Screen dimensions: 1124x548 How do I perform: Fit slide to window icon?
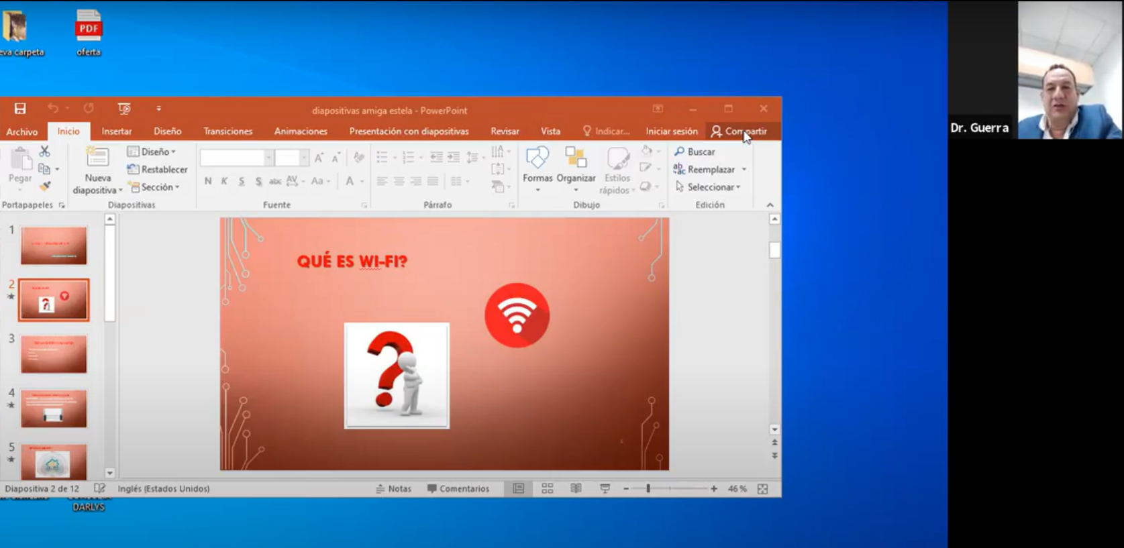762,489
